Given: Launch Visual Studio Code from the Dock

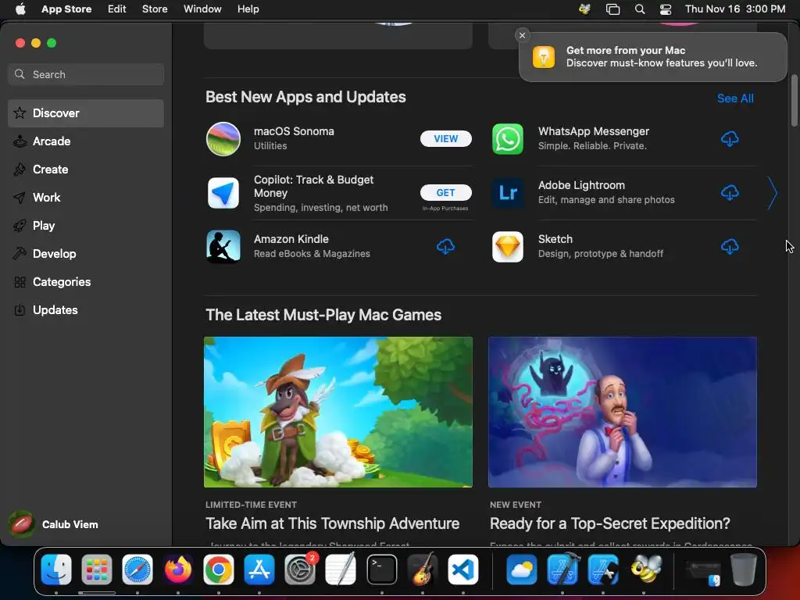Looking at the screenshot, I should pyautogui.click(x=463, y=570).
